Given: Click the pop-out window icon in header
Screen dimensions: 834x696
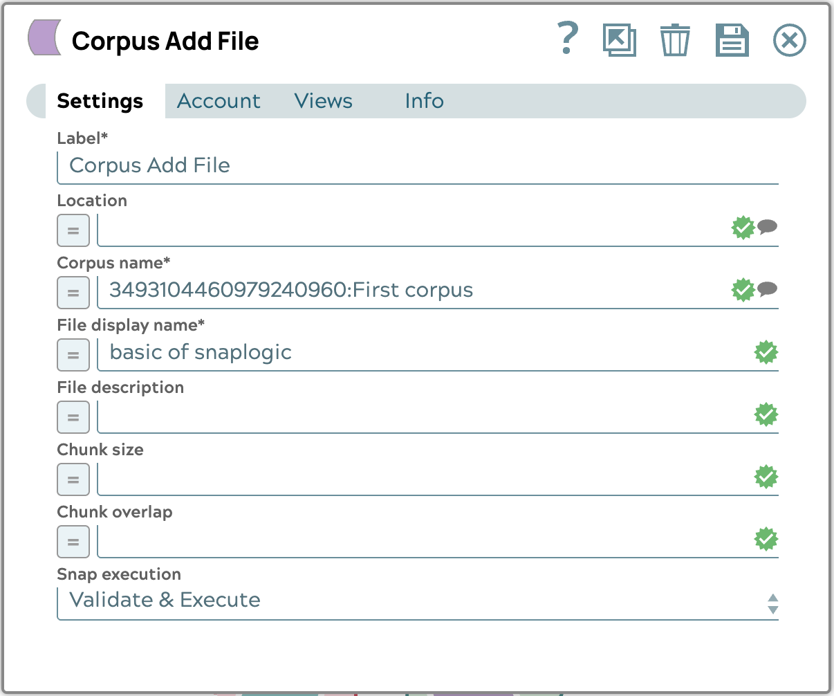Looking at the screenshot, I should pyautogui.click(x=619, y=40).
